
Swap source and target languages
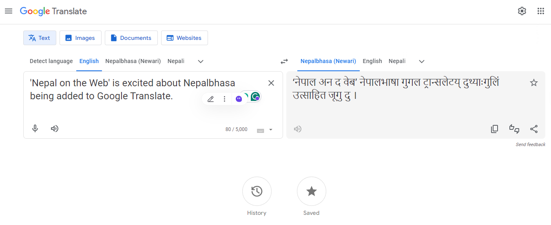pyautogui.click(x=284, y=61)
